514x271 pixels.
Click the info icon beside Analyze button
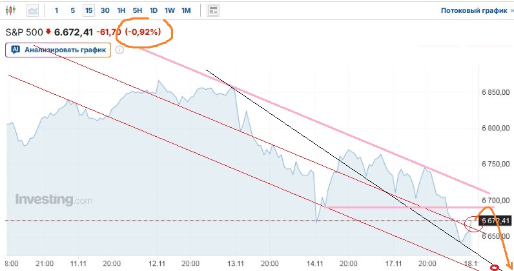pyautogui.click(x=119, y=50)
